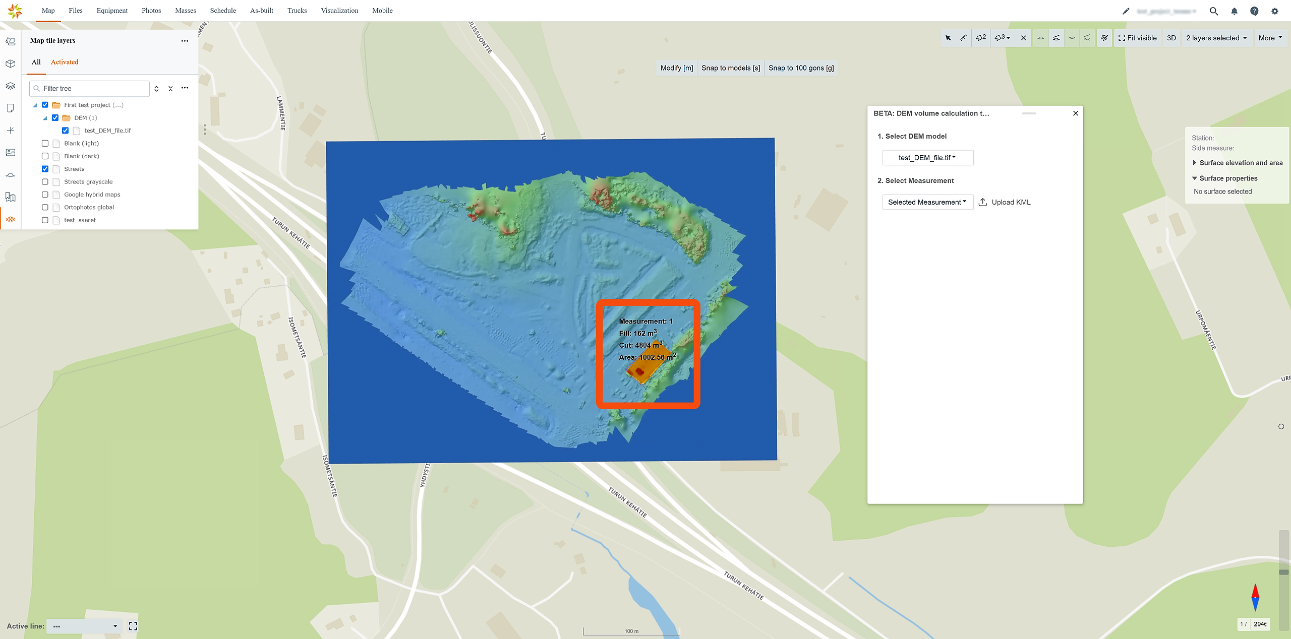
Task: Open the 3D cube models sidebar icon
Action: 11,63
